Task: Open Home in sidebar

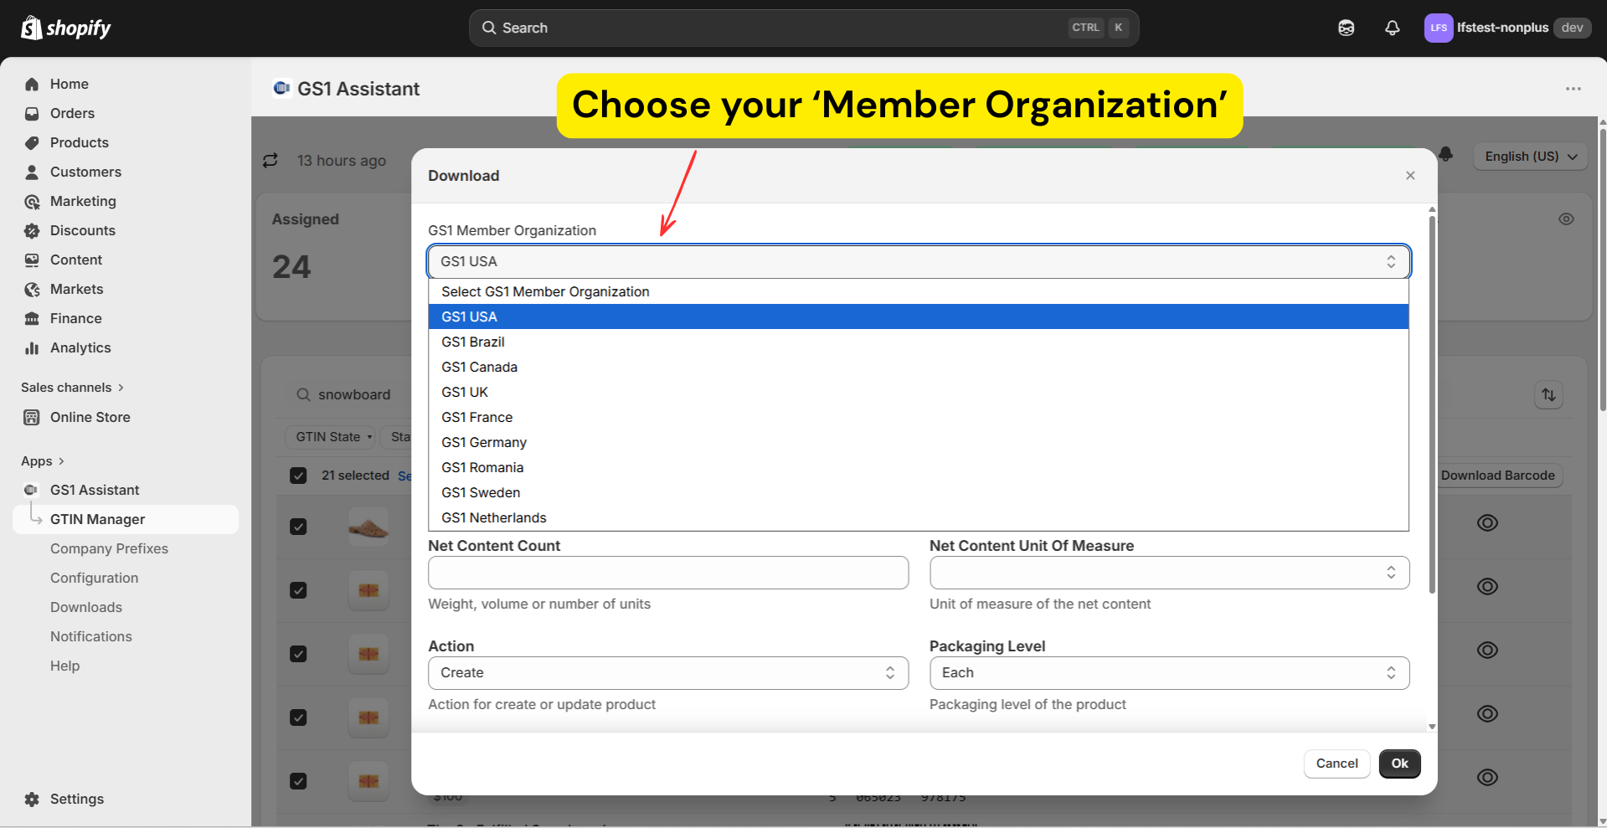Action: [69, 84]
